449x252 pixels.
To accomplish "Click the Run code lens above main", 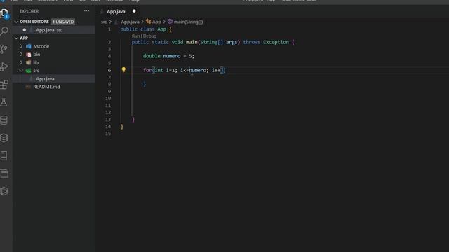I will (135, 36).
